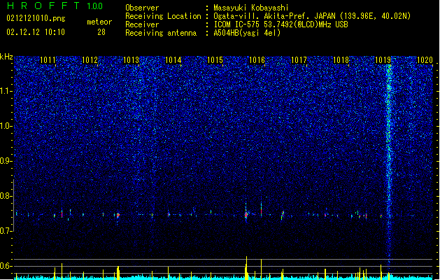Select the A504HB(yagi 4el) antenna text
Viewport: 440px width, 280px height.
point(247,33)
